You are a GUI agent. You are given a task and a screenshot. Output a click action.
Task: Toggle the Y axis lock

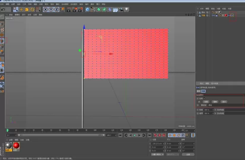51,10
